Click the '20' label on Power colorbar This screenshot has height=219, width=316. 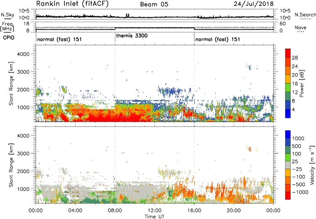(x=295, y=75)
